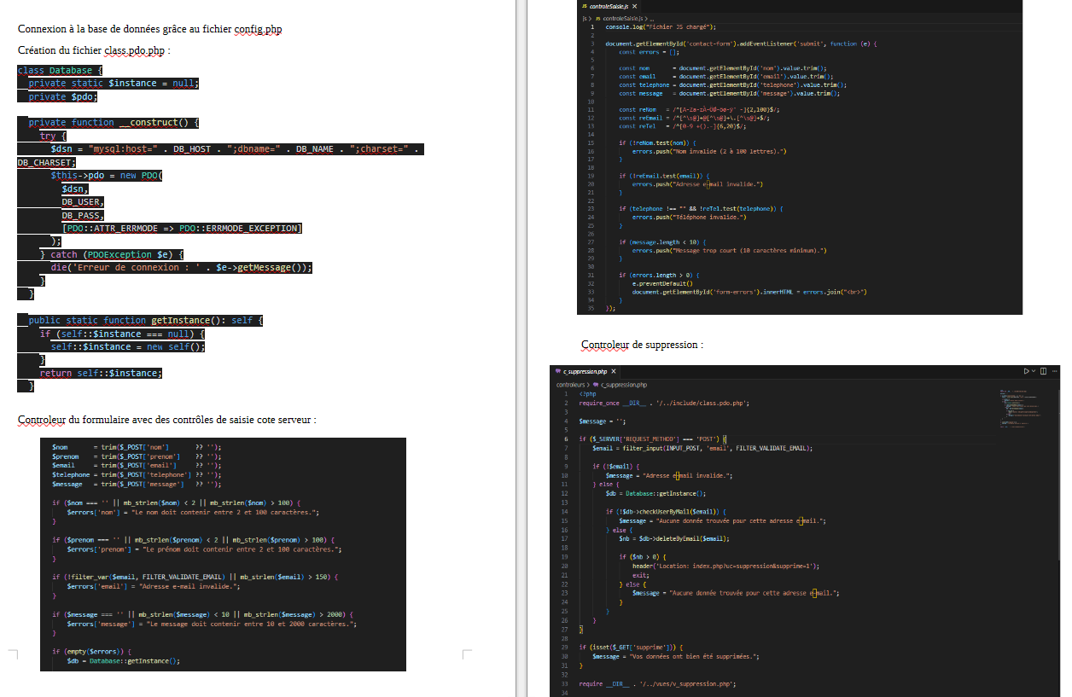Click controleSaisie.js in the breadcrumb path
This screenshot has height=697, width=1072.
click(x=623, y=18)
